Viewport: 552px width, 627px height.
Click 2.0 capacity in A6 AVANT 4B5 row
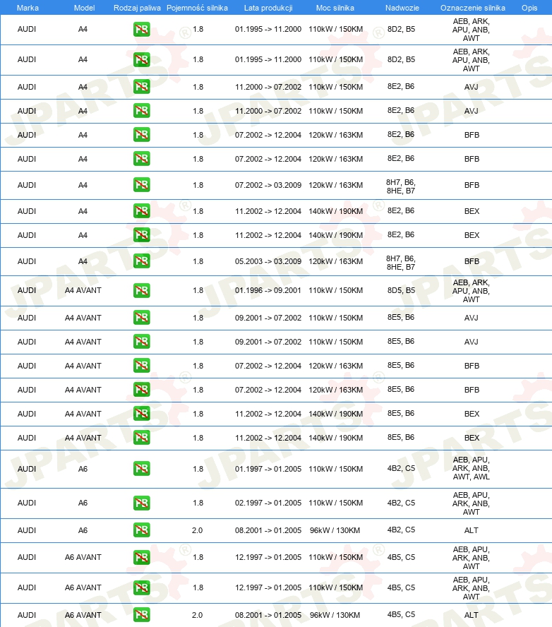point(197,615)
